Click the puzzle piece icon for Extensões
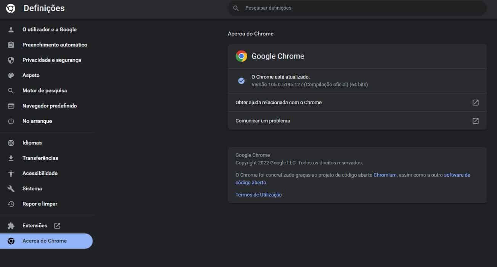Screen dimensions: 497x267 [11, 225]
